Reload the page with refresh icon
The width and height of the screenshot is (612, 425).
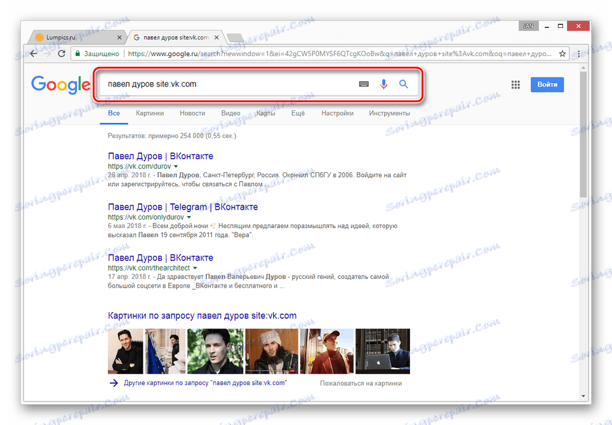click(x=62, y=53)
